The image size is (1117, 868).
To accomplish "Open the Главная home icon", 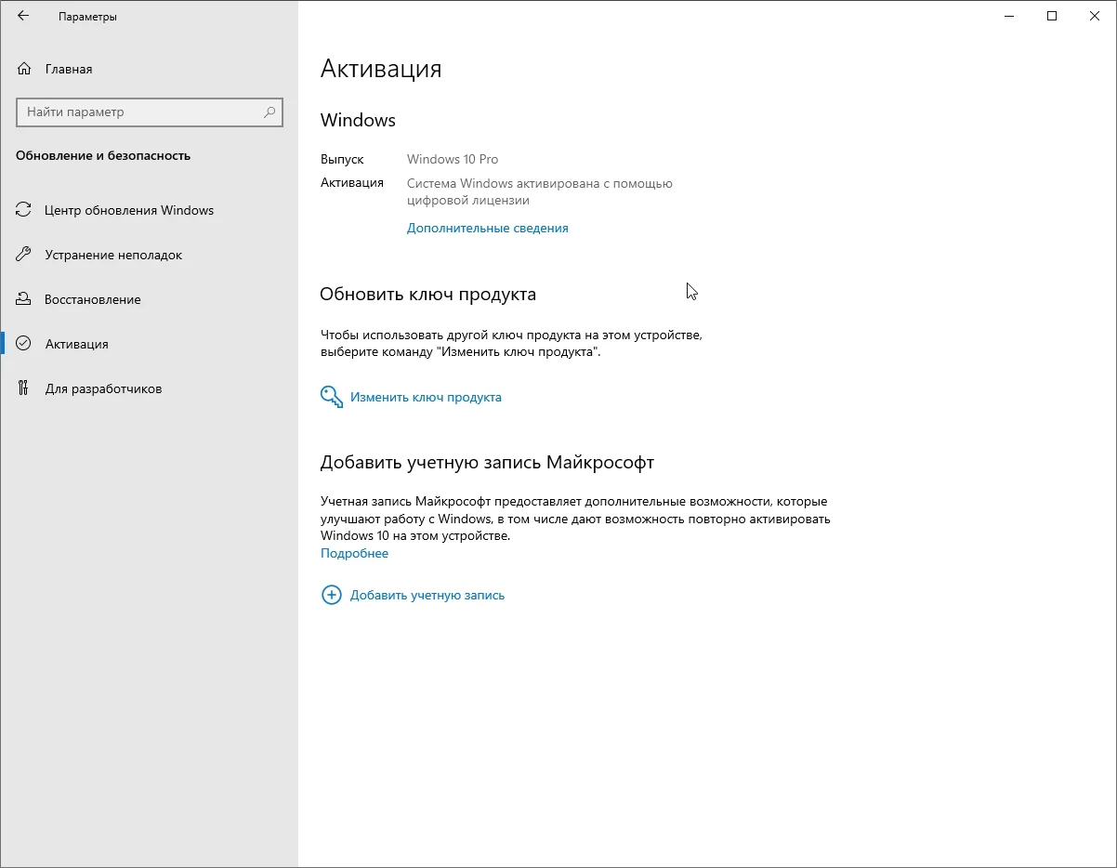I will click(24, 69).
